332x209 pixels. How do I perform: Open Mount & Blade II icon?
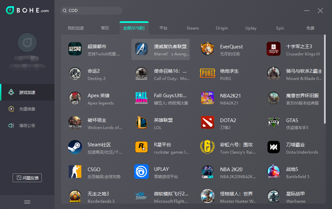click(273, 74)
